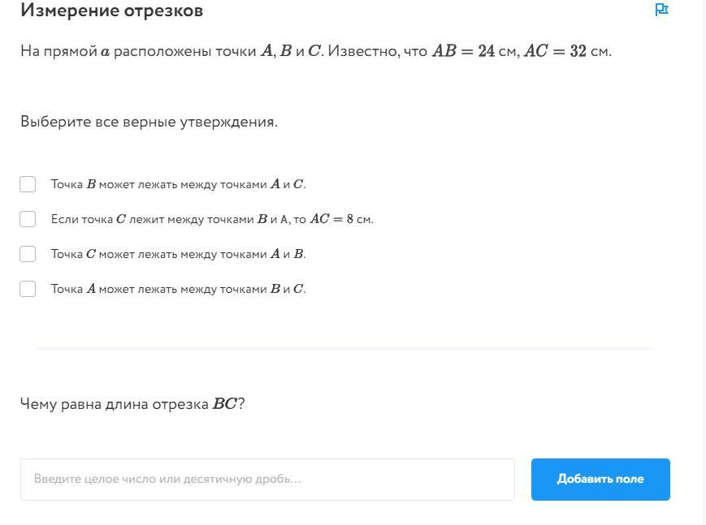Click the label text 'Точка C может лежать между точками A и B'
Viewport: 706px width, 525px height.
(178, 254)
